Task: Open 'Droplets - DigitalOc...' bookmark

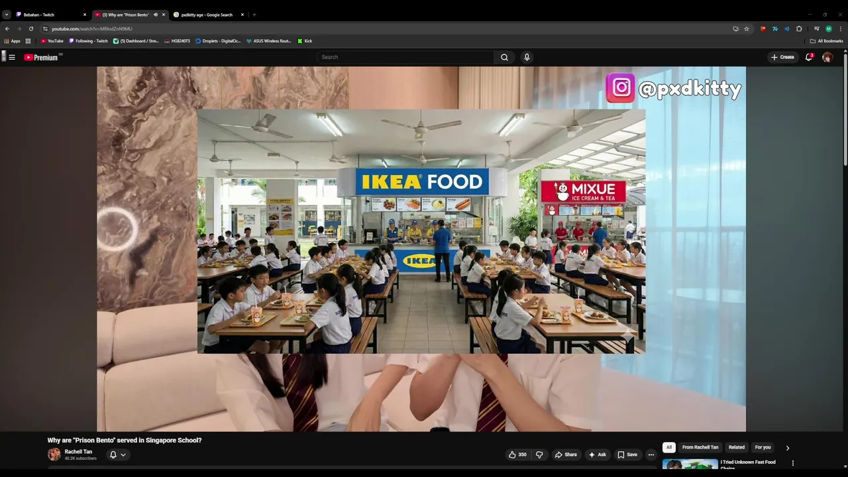Action: pyautogui.click(x=218, y=41)
